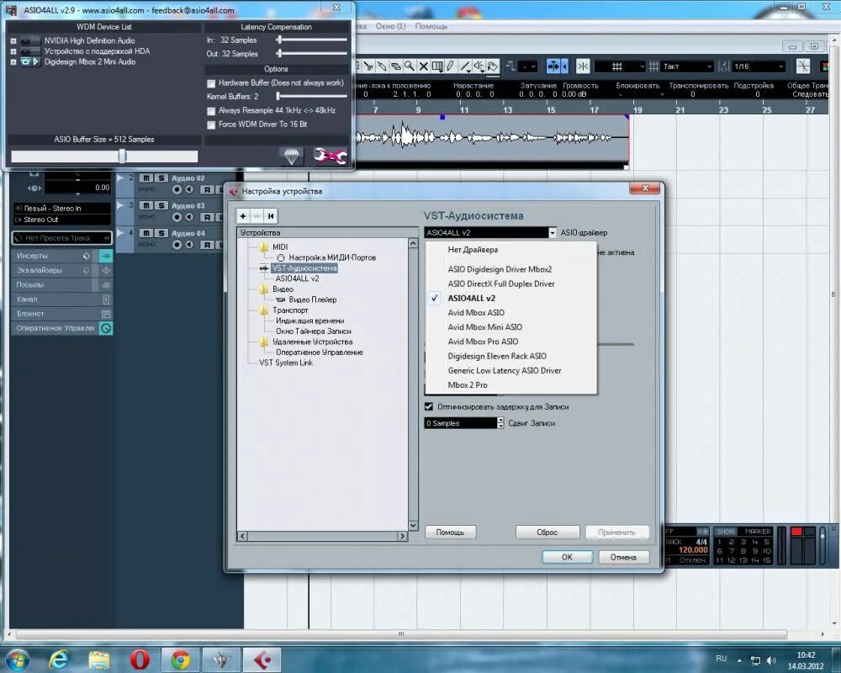This screenshot has height=673, width=841.
Task: Enable Always Resample 44.1kHz checkbox
Action: click(x=211, y=110)
